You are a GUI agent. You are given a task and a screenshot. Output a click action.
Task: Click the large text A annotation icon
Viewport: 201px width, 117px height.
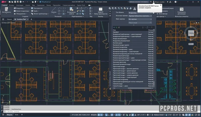click(135, 9)
